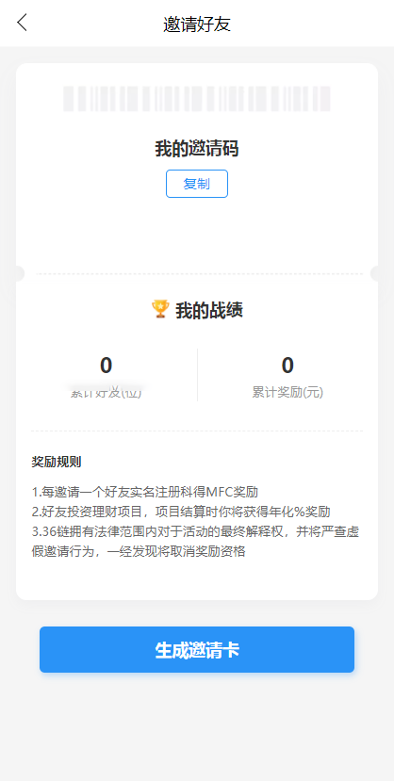
Task: Click the blurred barcode invite code strip
Action: tap(197, 99)
